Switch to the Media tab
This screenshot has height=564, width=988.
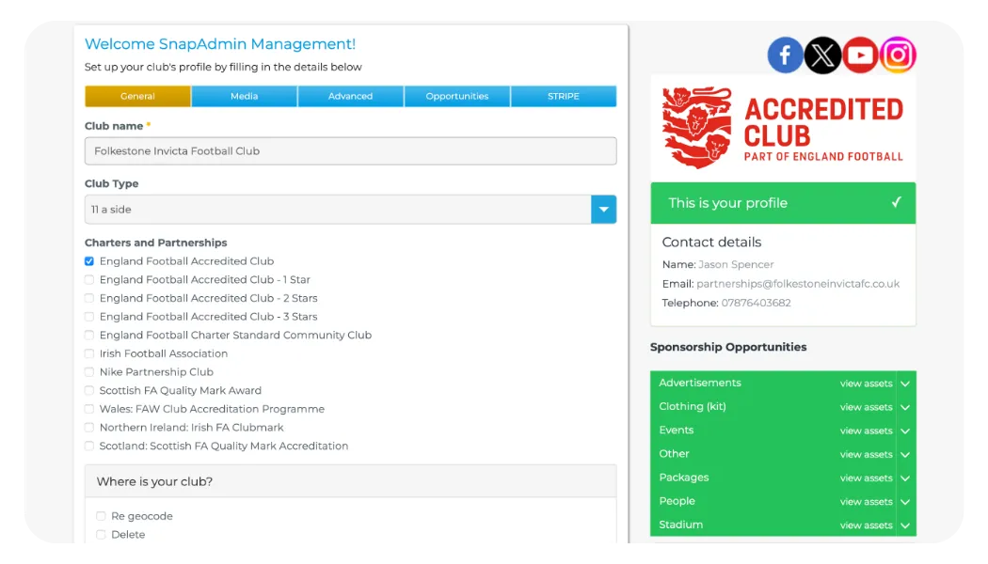(244, 96)
